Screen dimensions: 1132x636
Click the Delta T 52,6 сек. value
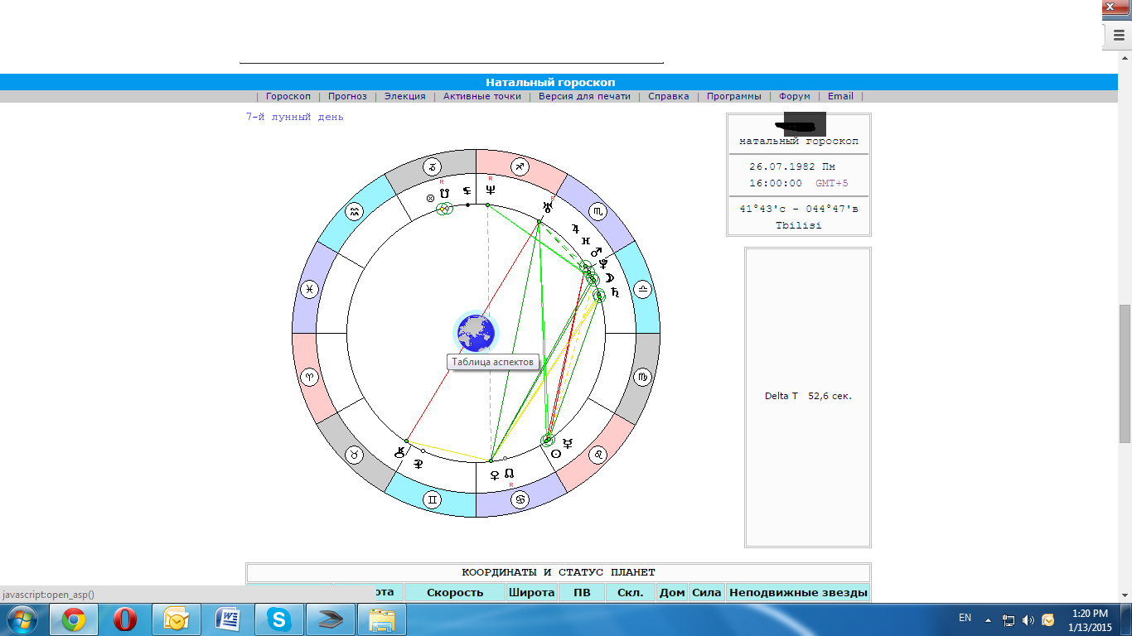[808, 396]
